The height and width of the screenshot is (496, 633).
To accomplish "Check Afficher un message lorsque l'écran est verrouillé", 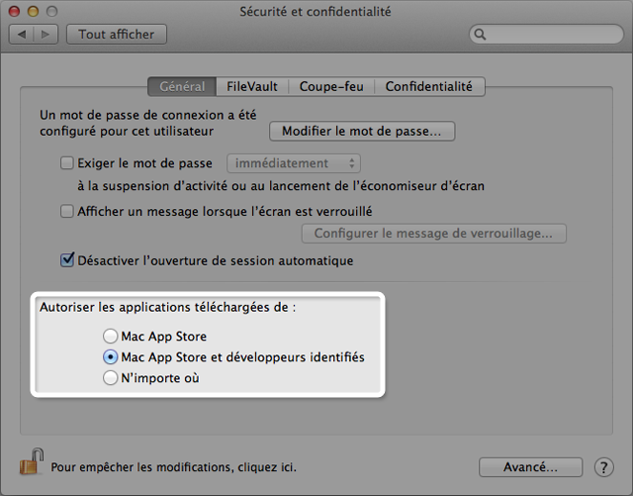I will (67, 211).
